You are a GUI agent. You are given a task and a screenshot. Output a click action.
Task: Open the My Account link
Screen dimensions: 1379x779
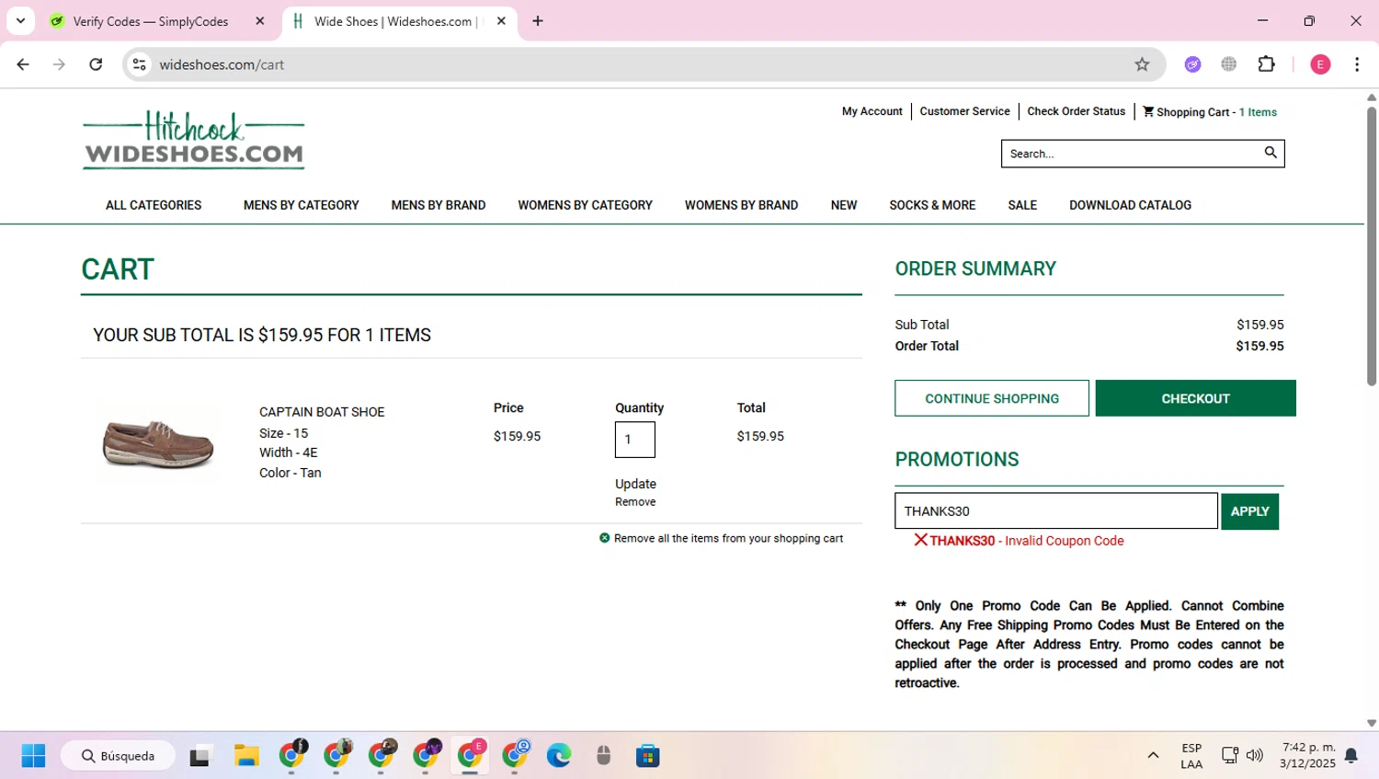click(872, 111)
